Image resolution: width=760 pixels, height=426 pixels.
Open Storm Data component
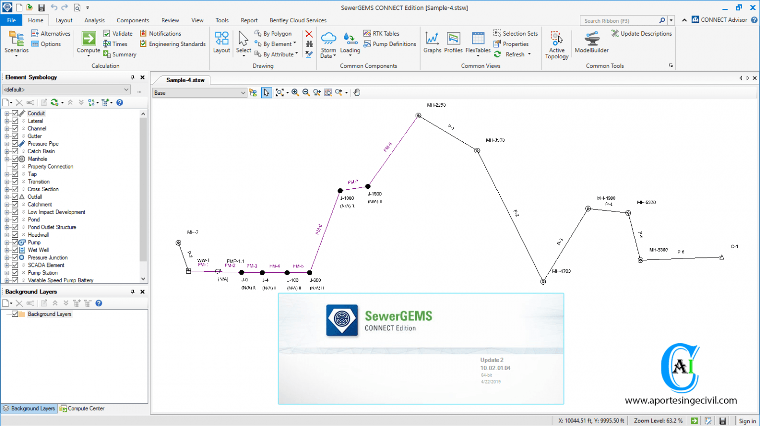coord(328,44)
